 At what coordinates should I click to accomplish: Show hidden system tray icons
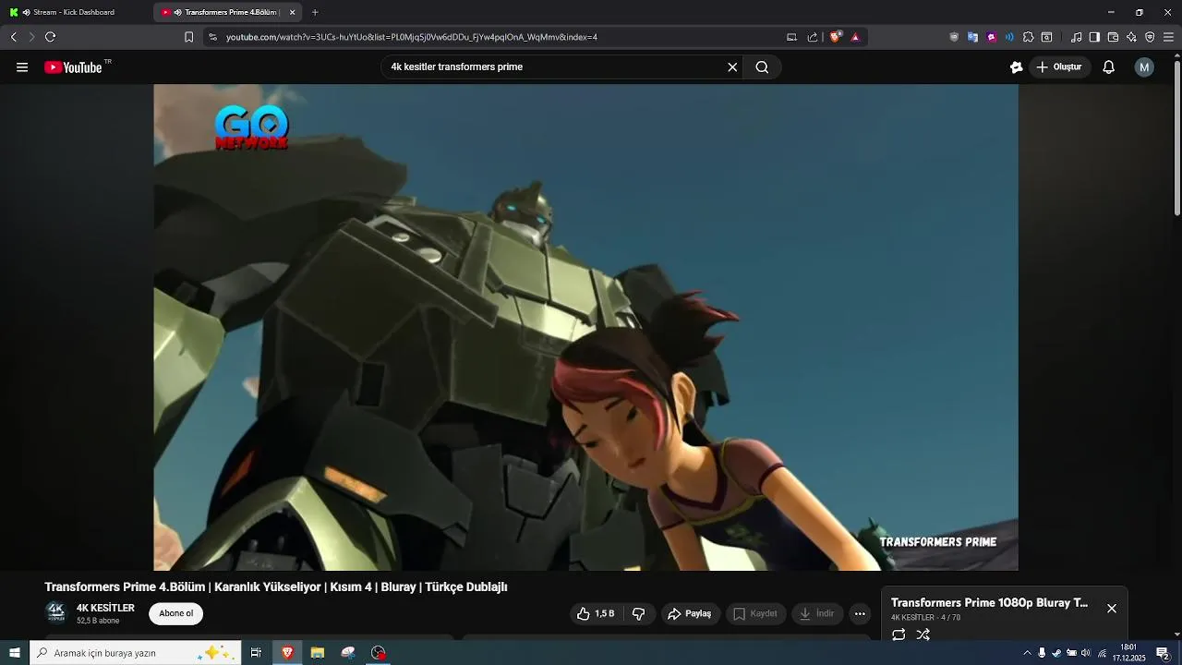pos(1027,653)
